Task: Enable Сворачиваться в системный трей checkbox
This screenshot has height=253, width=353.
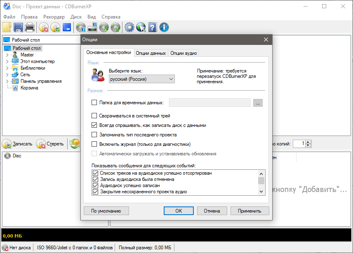Action: tap(94, 116)
